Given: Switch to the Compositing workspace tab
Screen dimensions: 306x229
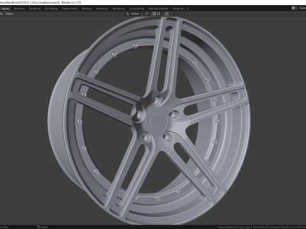Looking at the screenshot, I should pos(136,9).
